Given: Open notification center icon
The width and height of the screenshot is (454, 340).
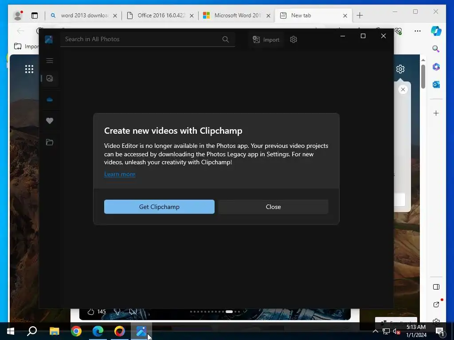Looking at the screenshot, I should [439, 332].
